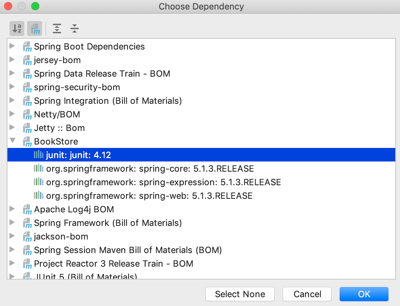Toggle group by Maven module button
Image resolution: width=400 pixels, height=306 pixels.
coord(35,28)
